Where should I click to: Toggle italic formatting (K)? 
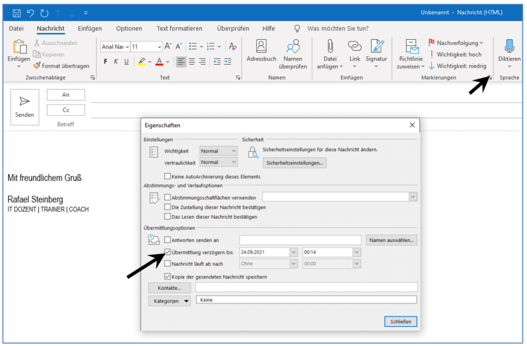(116, 62)
